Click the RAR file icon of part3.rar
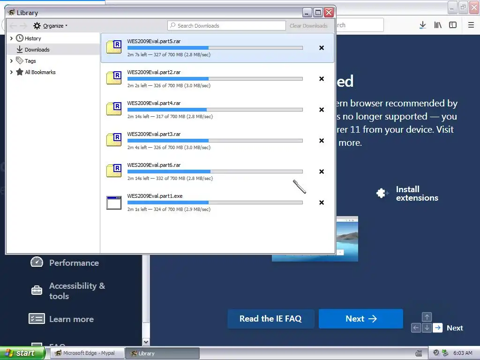480x360 pixels. [x=114, y=140]
